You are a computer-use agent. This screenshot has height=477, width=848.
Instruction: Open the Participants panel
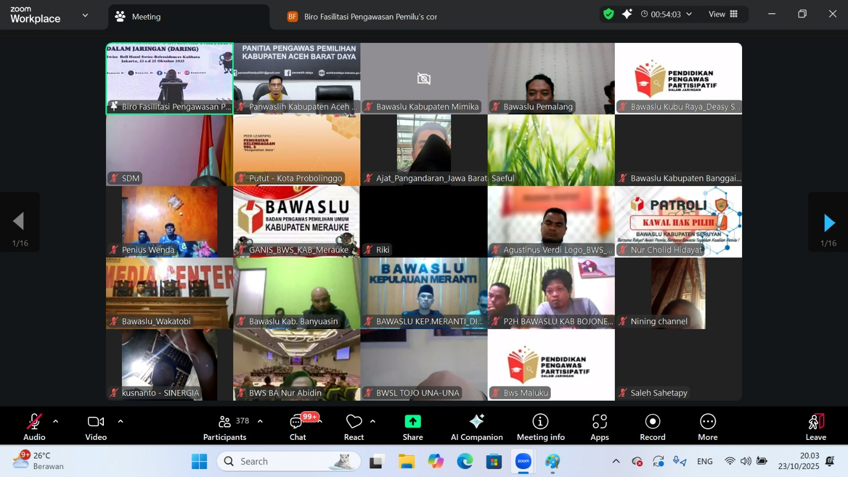point(225,426)
